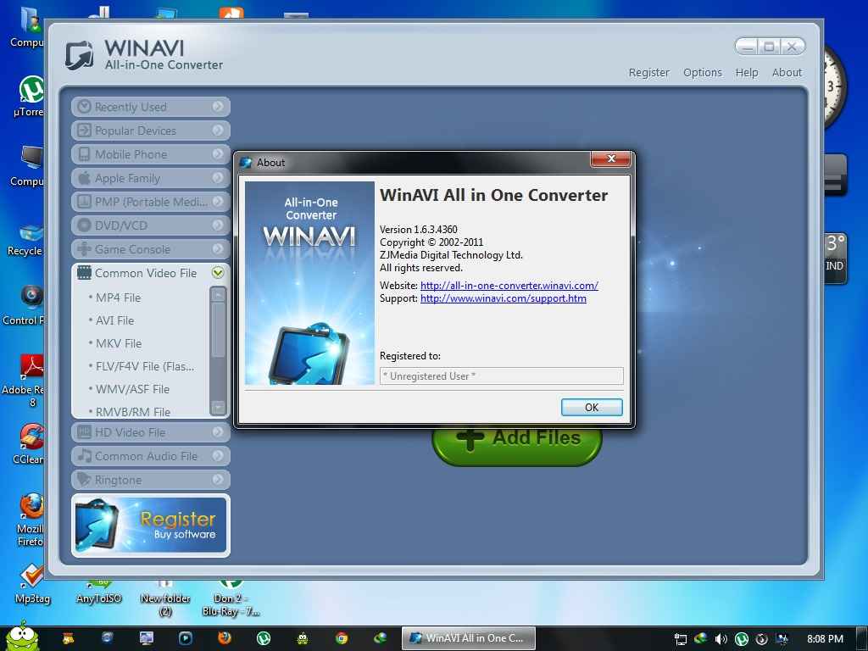Open the all-in-one-converter.winavi.com website link
The width and height of the screenshot is (868, 651).
point(509,286)
